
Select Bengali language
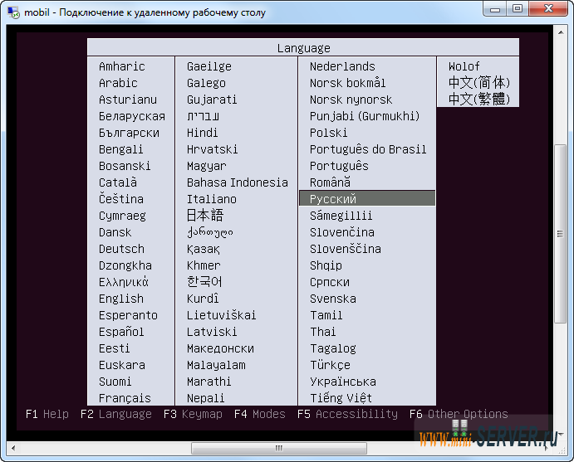click(x=120, y=149)
